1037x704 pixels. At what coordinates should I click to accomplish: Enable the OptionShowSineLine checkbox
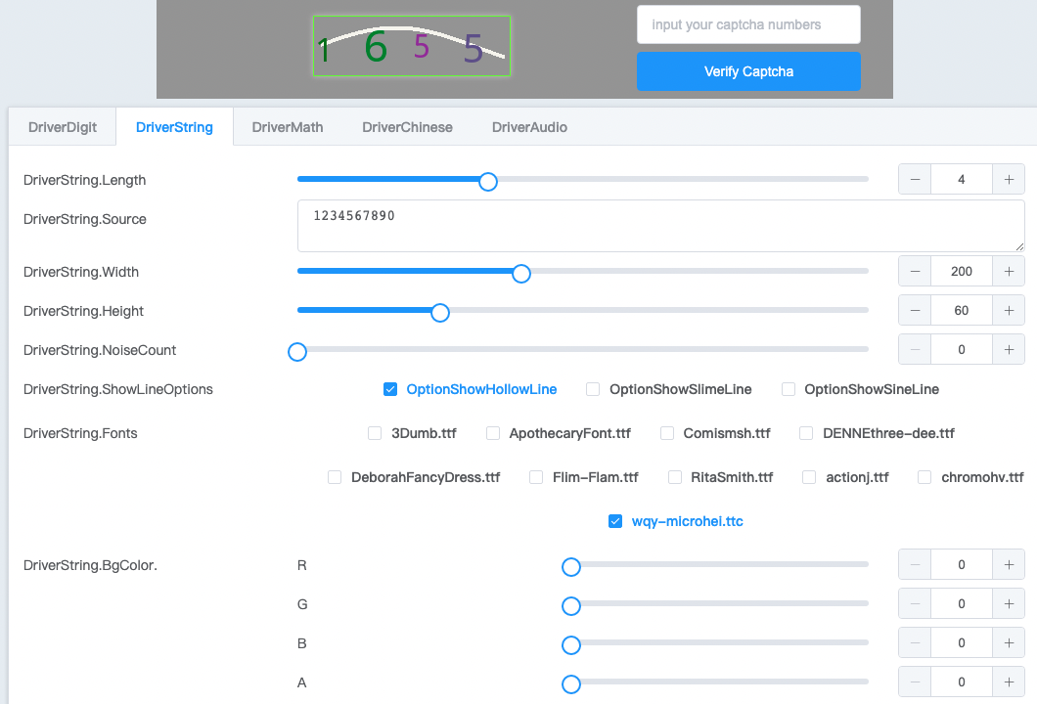(788, 389)
